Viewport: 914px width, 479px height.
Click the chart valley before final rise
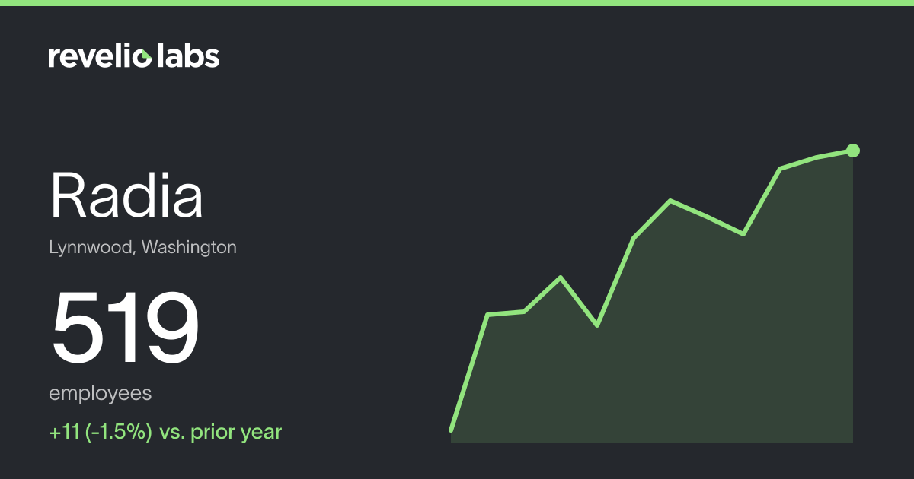[743, 234]
